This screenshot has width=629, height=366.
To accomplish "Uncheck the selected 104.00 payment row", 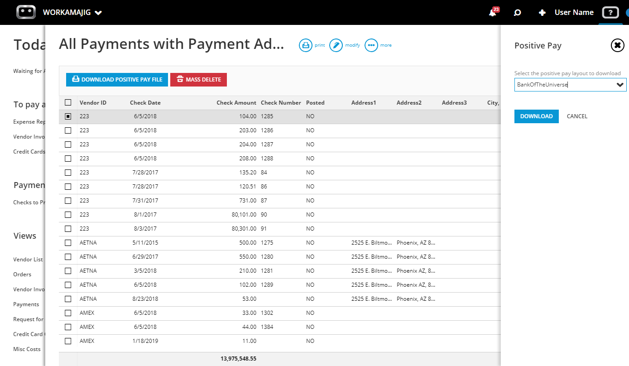I will coord(68,116).
